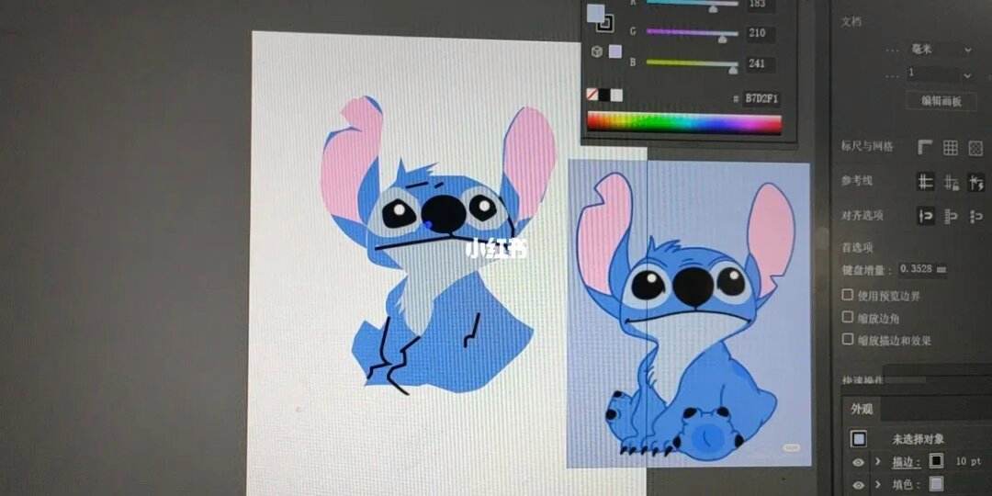Click the G value field showing 210
Screen dimensions: 992x496
[x=760, y=33]
